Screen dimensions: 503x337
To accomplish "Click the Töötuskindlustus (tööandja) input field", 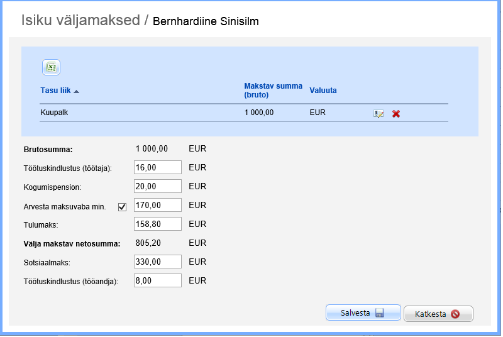I will pos(158,280).
